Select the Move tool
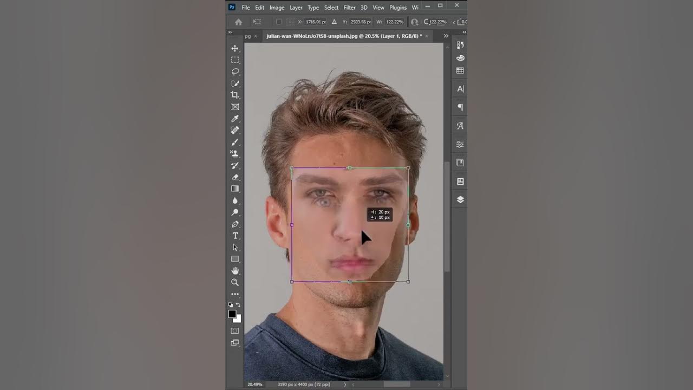 (x=235, y=48)
